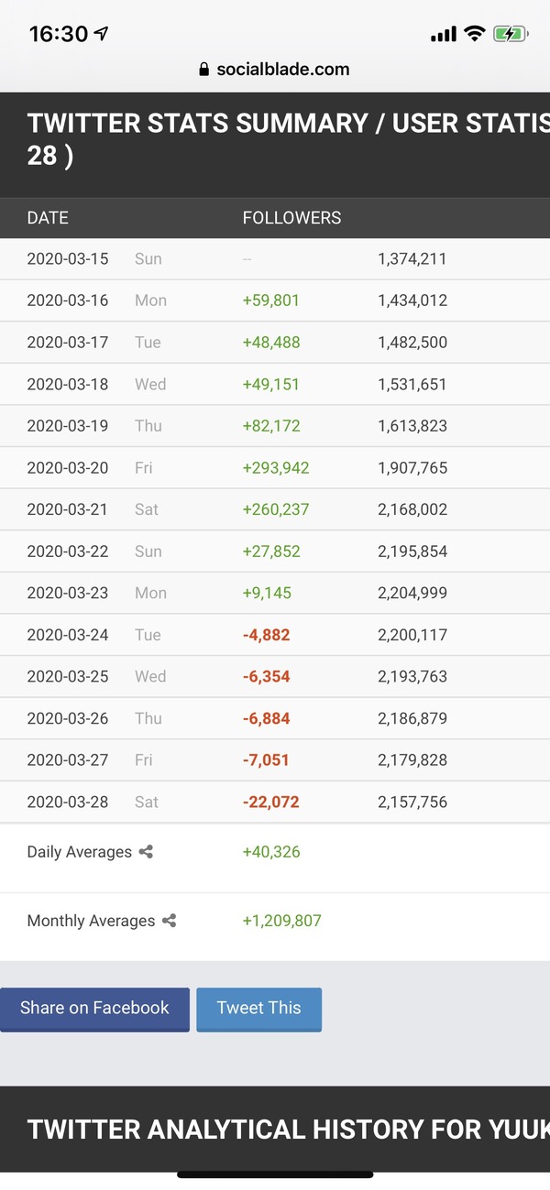
Task: Tap the location arrow icon beside time
Action: pyautogui.click(x=101, y=34)
